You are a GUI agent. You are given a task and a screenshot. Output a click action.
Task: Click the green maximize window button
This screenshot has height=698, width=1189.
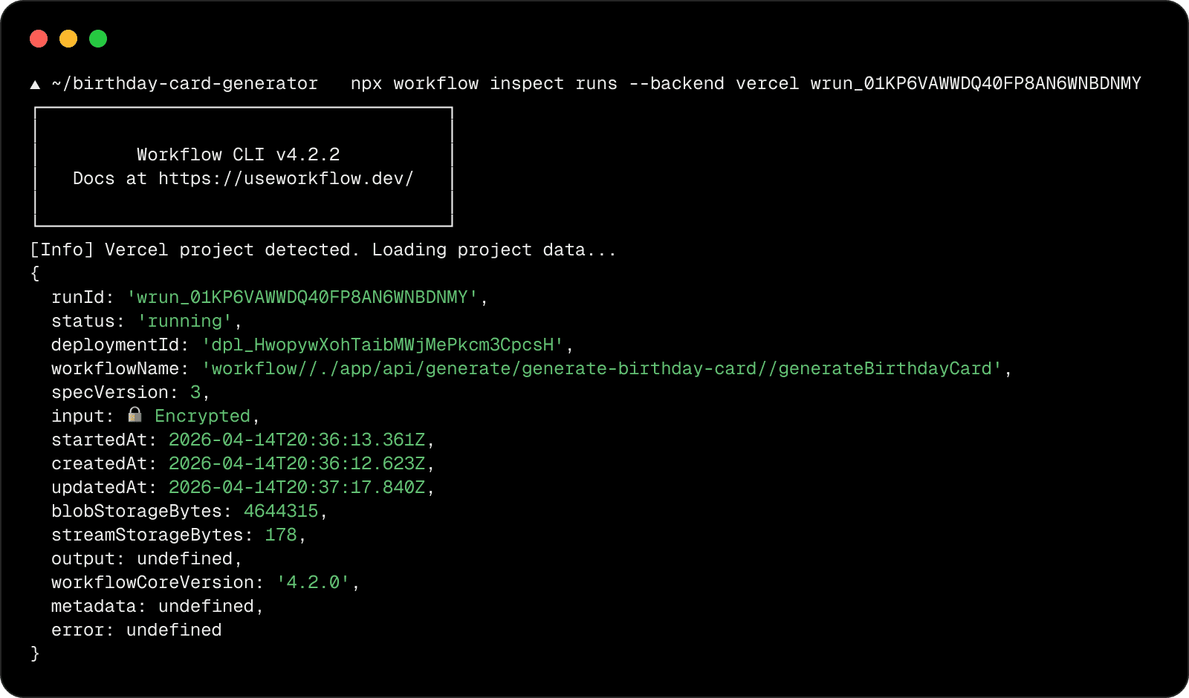pos(98,39)
